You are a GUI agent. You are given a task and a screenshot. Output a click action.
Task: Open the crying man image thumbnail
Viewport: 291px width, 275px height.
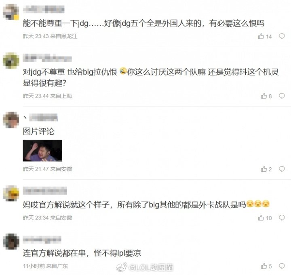coord(42,150)
